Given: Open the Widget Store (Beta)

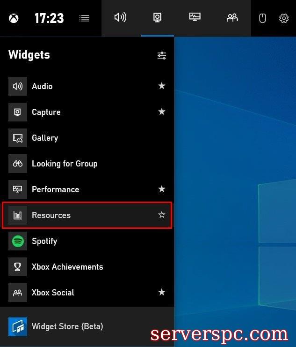Looking at the screenshot, I should 67,326.
